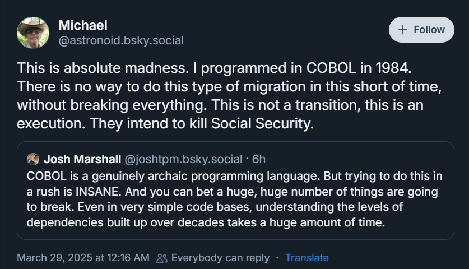Viewport: 469px width, 269px height.
Task: Visit the @joshtpm.bsky.social handle
Action: (x=183, y=159)
